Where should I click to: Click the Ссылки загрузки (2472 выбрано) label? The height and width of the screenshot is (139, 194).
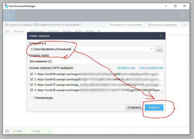(x=51, y=68)
